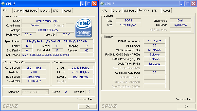Screen dimensions: 197x111
Task: Click the L1 Inst. cache value field
Action: (81, 72)
